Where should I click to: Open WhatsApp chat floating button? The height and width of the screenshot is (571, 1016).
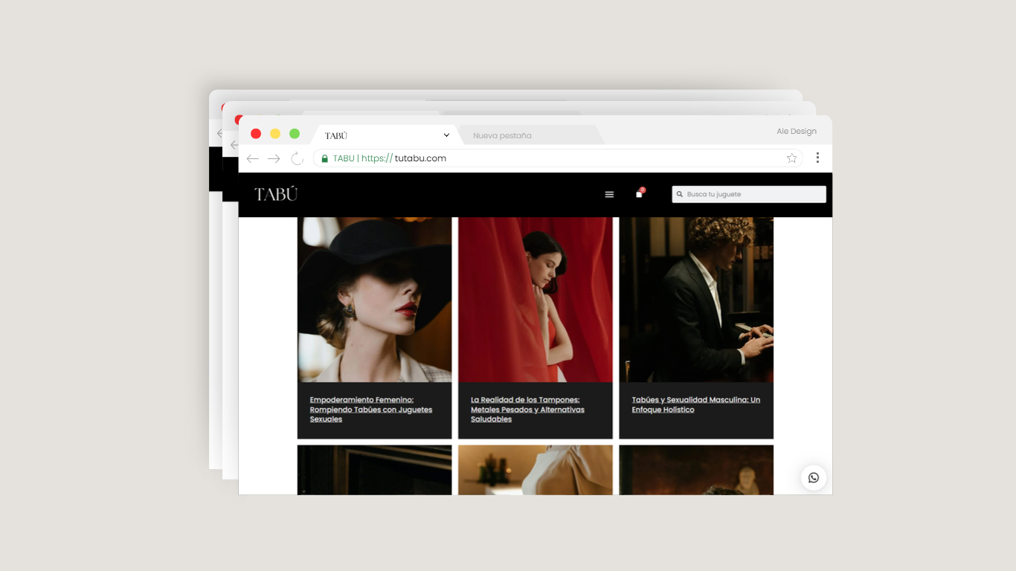[813, 477]
